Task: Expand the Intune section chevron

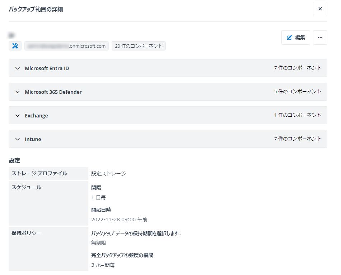Action: coord(17,139)
